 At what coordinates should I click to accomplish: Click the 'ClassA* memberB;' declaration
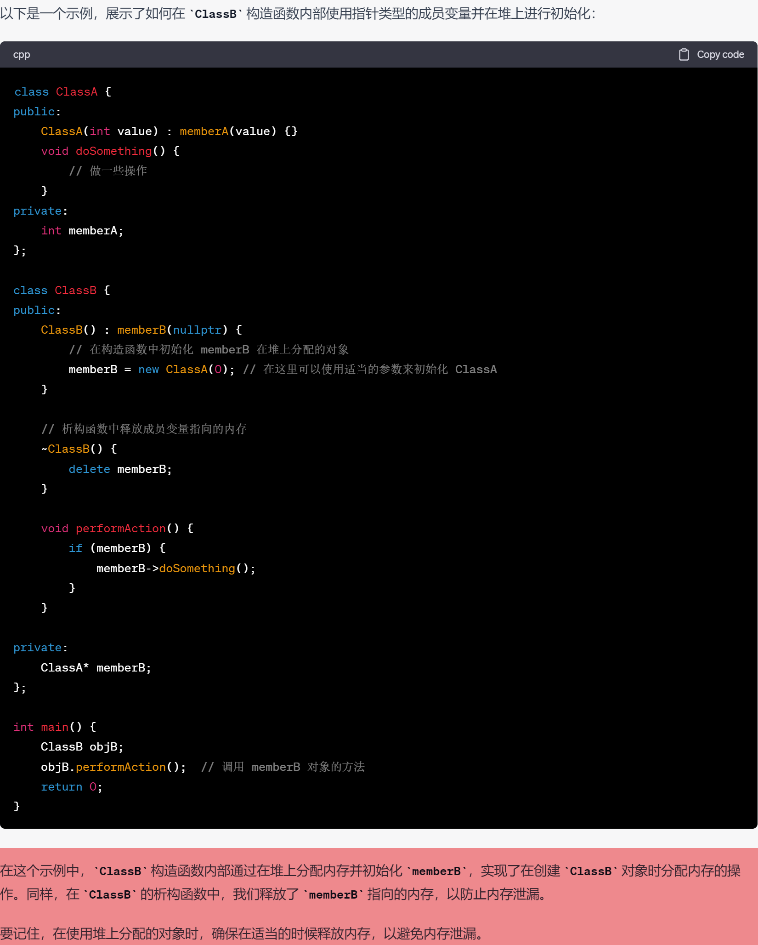pyautogui.click(x=96, y=668)
